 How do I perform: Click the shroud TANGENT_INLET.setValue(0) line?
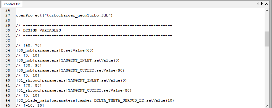(x=71, y=80)
